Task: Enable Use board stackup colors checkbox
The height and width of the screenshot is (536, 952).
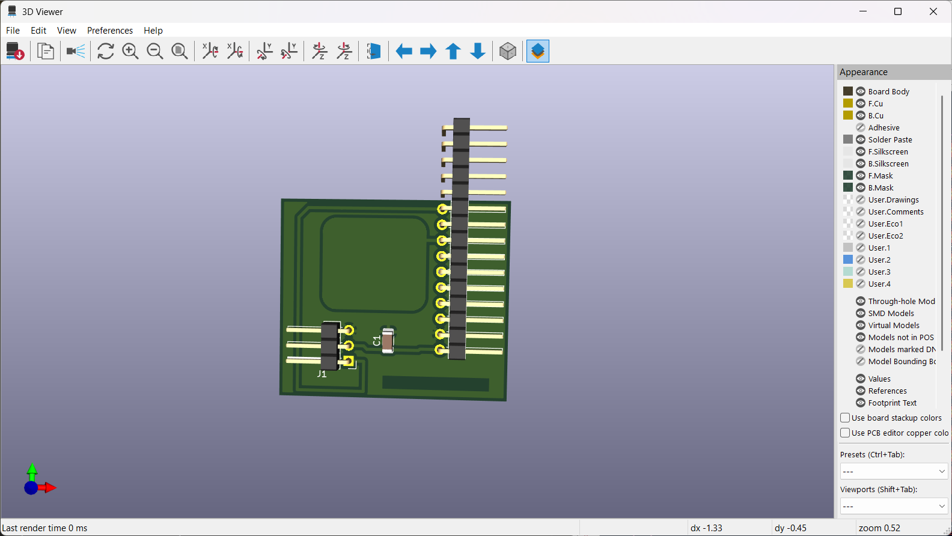Action: (x=845, y=418)
